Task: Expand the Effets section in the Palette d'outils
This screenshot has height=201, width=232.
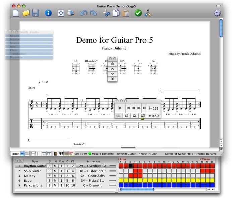Action: [x=29, y=50]
